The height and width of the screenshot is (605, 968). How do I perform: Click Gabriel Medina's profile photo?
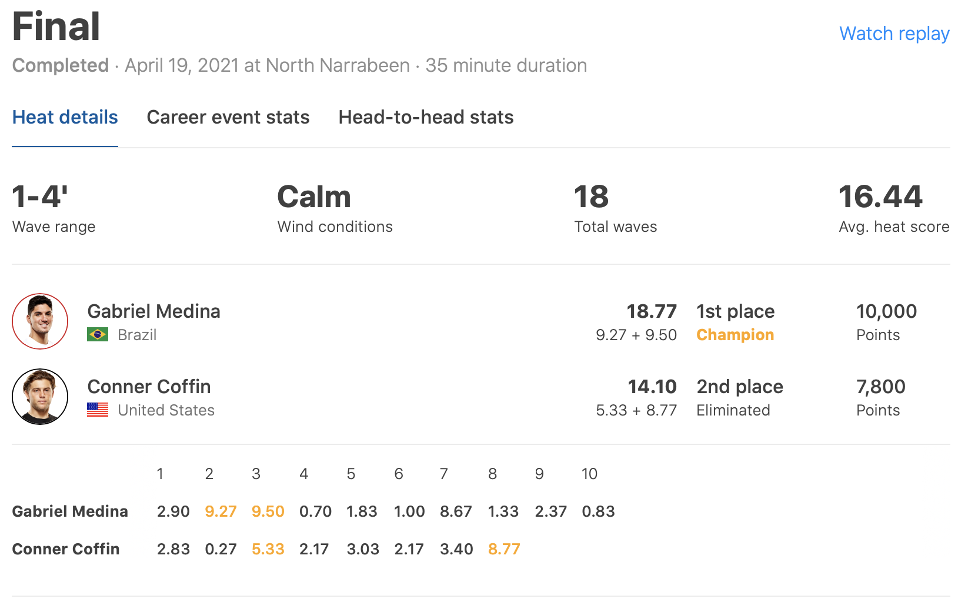pos(40,321)
